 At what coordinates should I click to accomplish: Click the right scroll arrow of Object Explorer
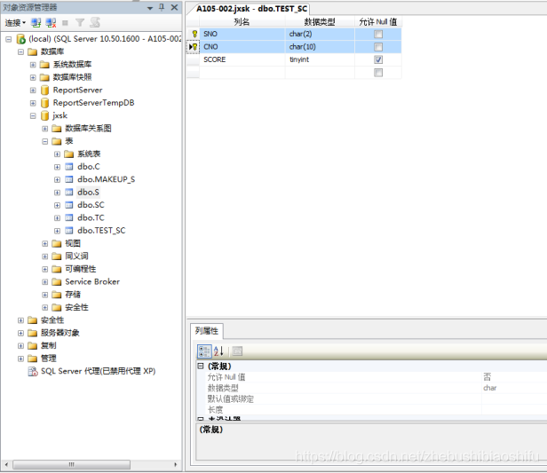tap(176, 465)
